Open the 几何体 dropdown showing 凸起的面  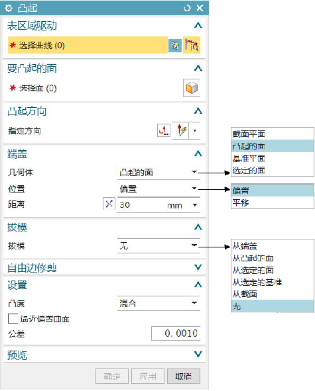point(158,172)
